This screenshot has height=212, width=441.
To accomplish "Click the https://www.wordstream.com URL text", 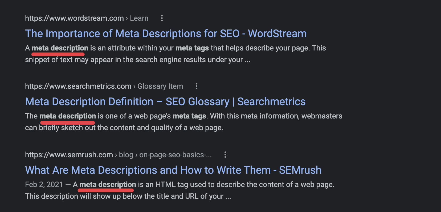I will pyautogui.click(x=74, y=18).
